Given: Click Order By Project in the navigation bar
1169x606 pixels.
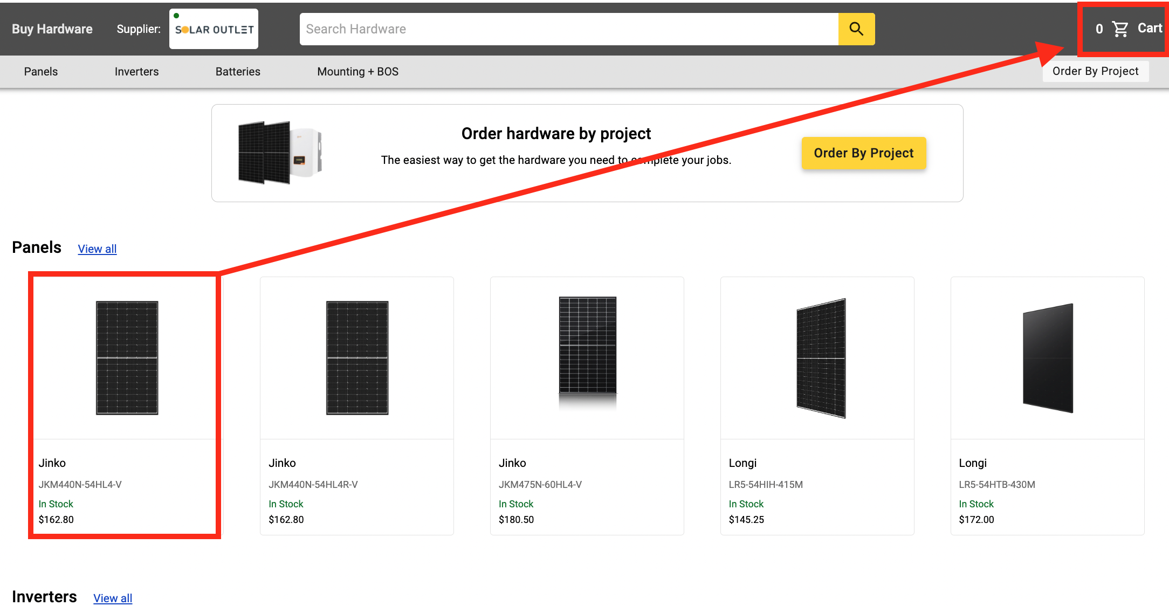Looking at the screenshot, I should (1096, 71).
